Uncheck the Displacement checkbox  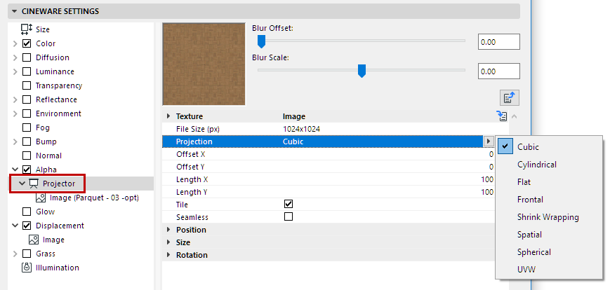[27, 226]
